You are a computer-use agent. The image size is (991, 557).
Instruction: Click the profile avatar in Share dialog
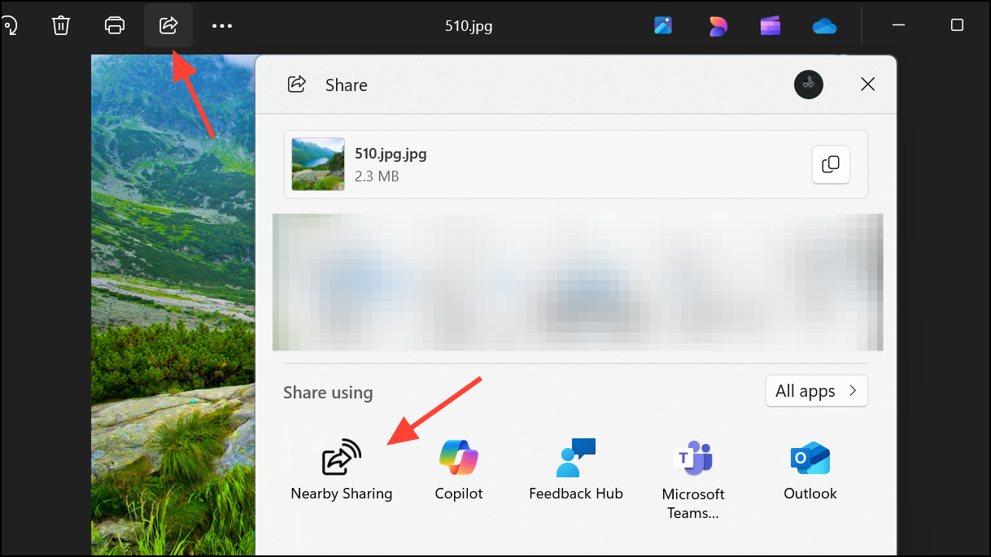[x=809, y=85]
